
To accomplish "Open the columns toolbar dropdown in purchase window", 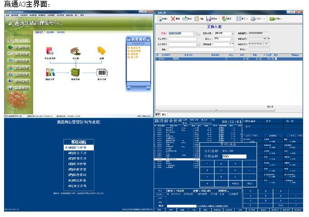I will pos(247,19).
